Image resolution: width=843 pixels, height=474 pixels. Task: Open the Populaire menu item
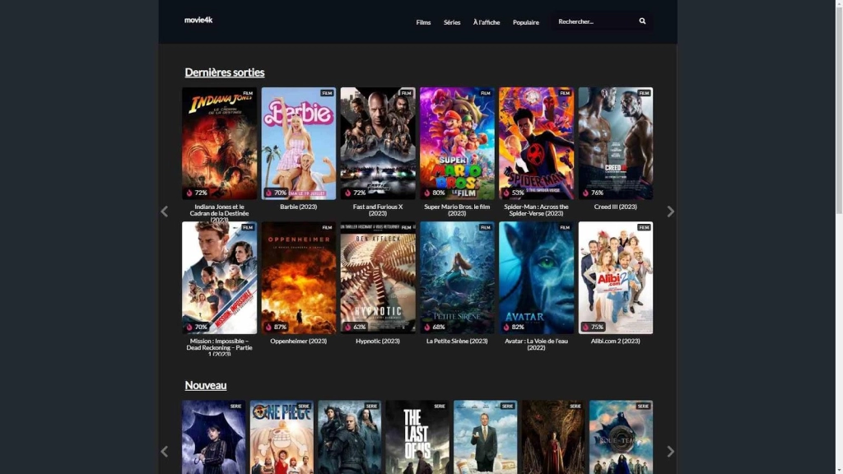point(525,22)
